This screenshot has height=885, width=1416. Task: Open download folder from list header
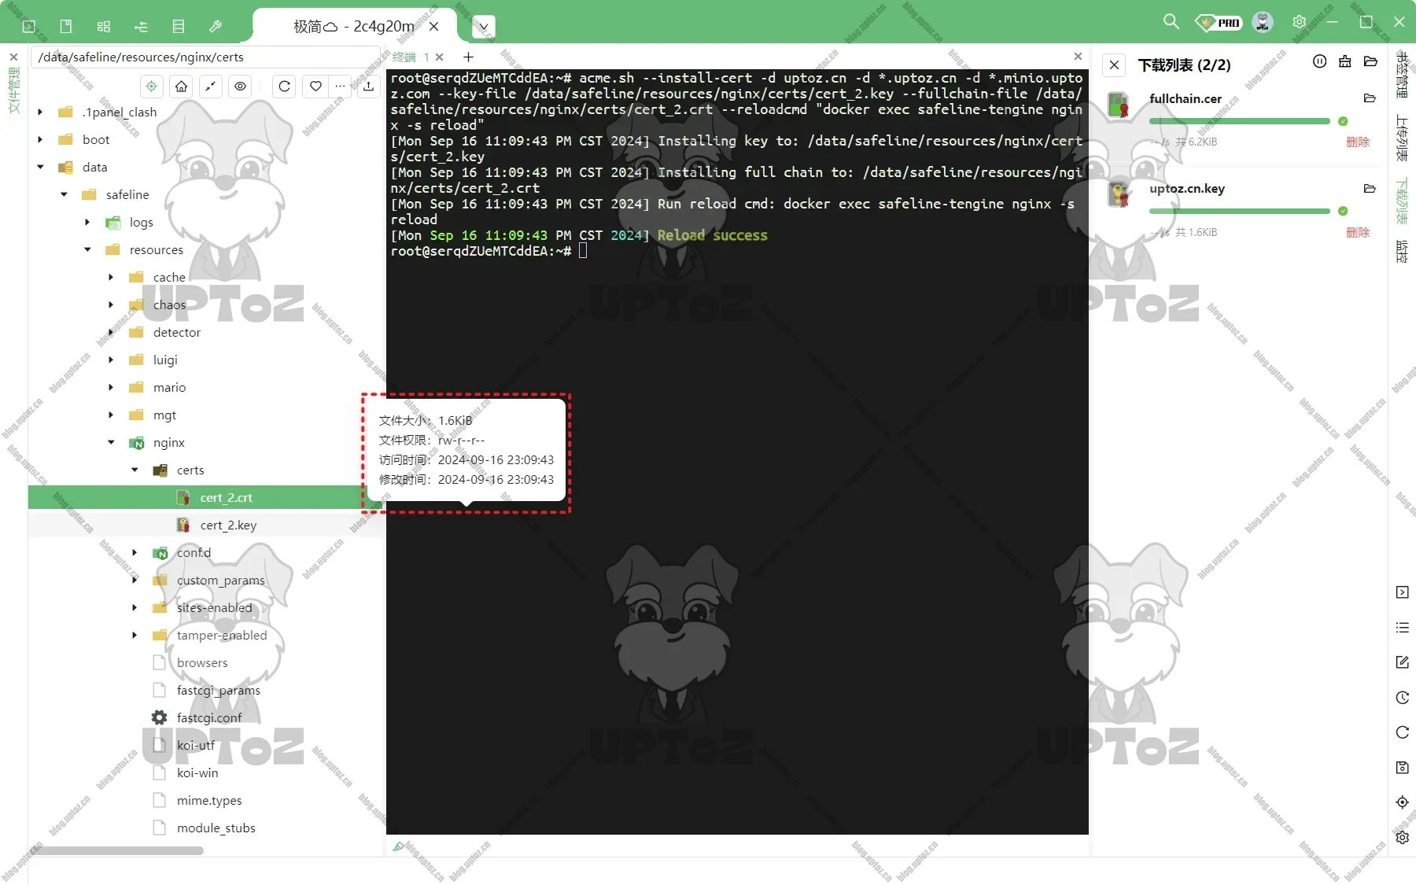tap(1370, 61)
